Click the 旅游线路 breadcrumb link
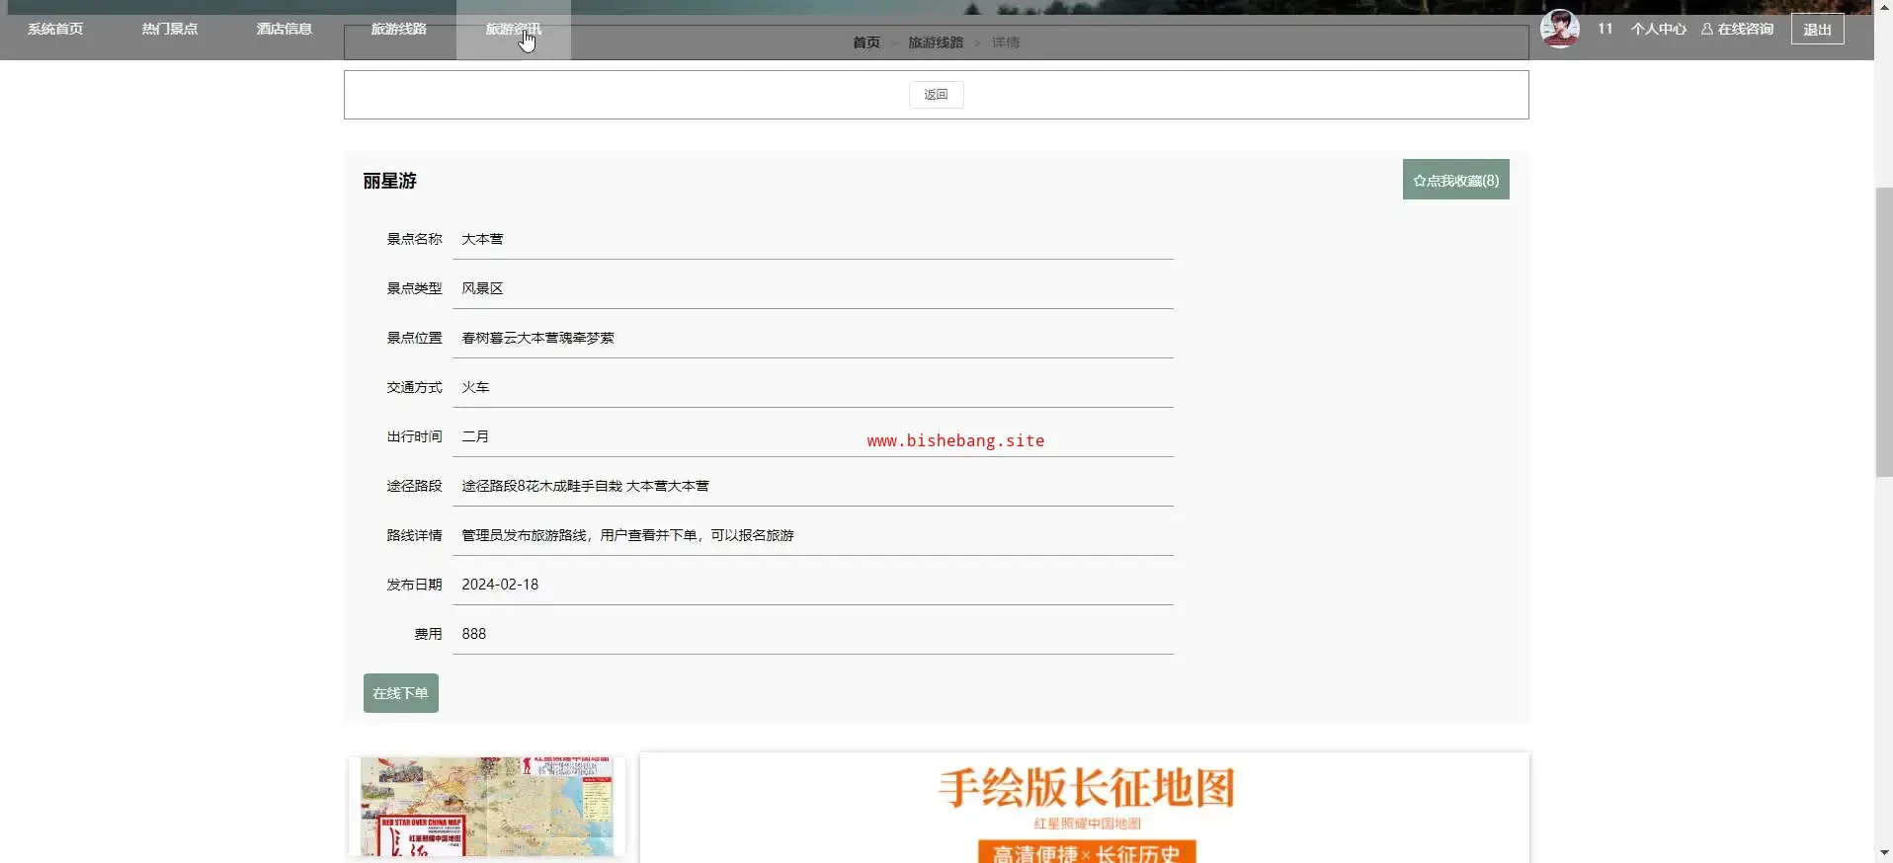 [x=936, y=42]
